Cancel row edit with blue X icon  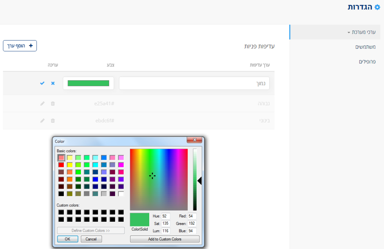(53, 83)
